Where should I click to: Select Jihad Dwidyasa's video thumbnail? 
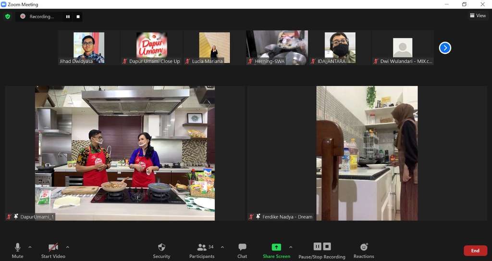89,47
